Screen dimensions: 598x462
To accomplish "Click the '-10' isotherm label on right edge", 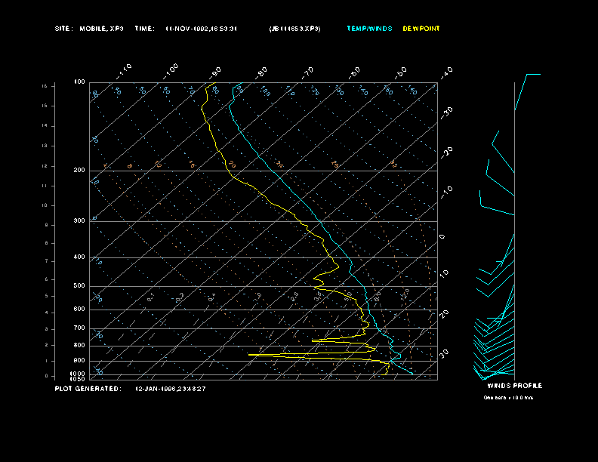I will (446, 193).
